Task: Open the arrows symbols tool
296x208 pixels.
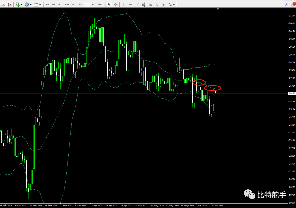Action: (170, 5)
